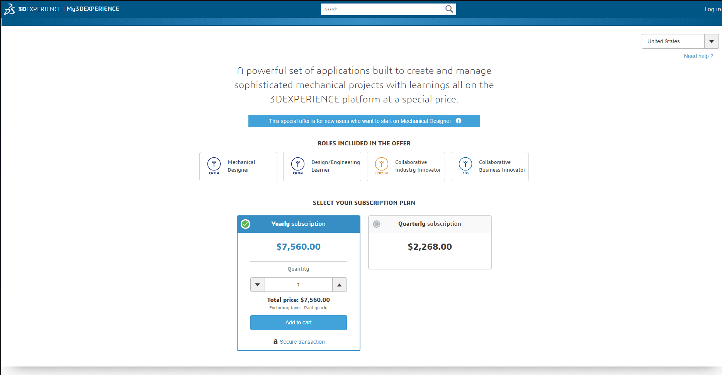Click the $2,268.00 quarterly price

(x=430, y=247)
